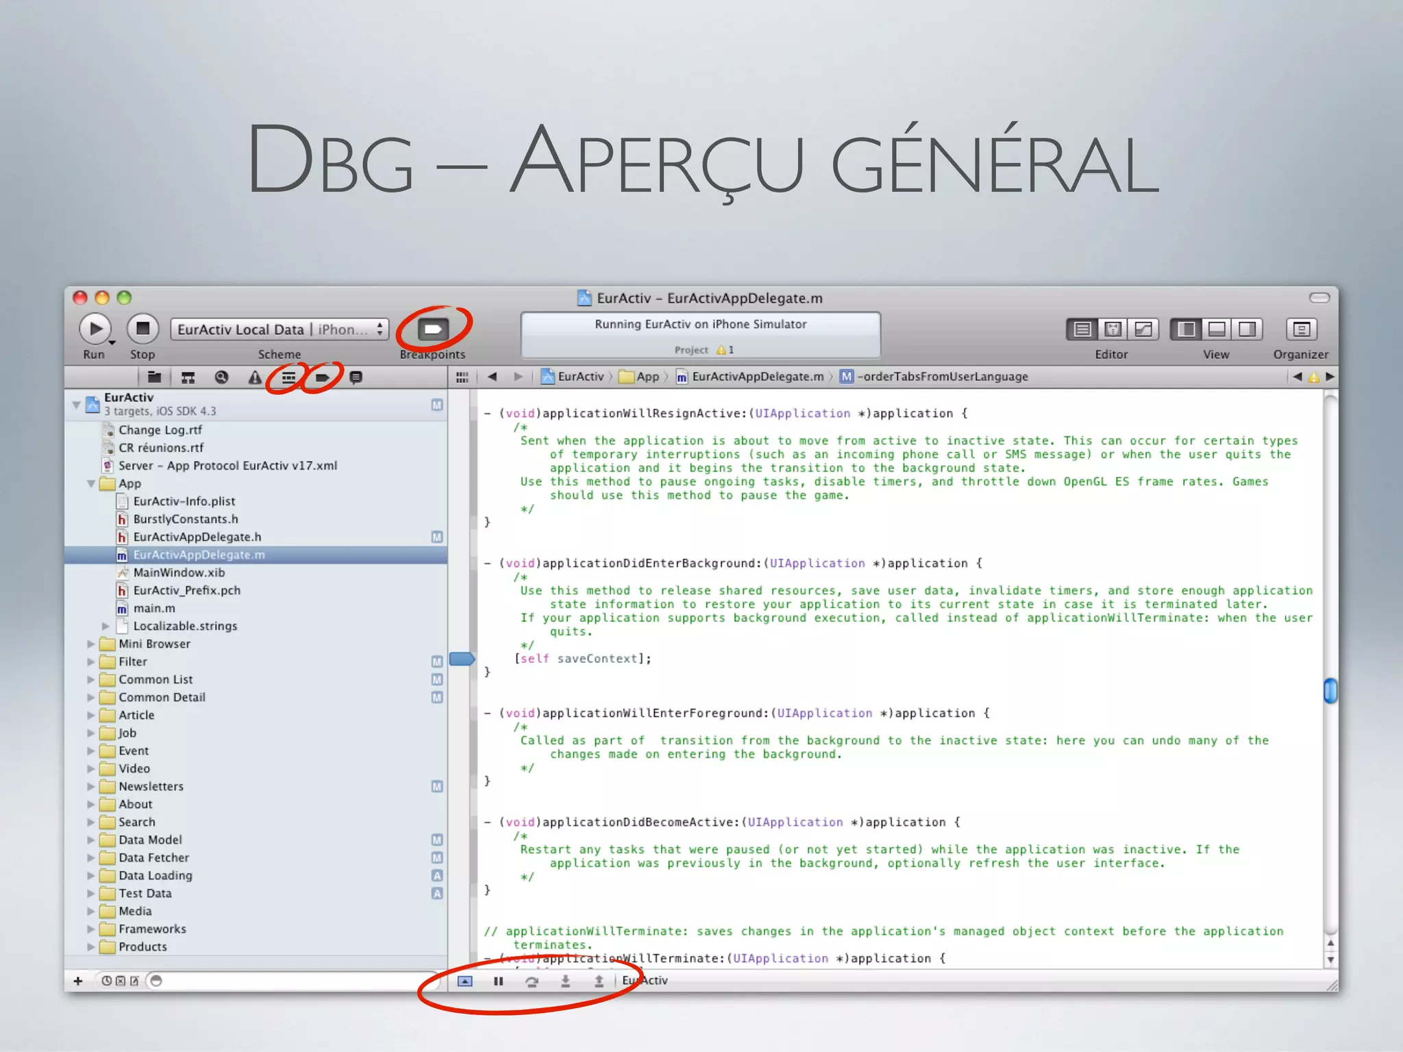Image resolution: width=1403 pixels, height=1052 pixels.
Task: Click the Step Out debug button
Action: 599,981
